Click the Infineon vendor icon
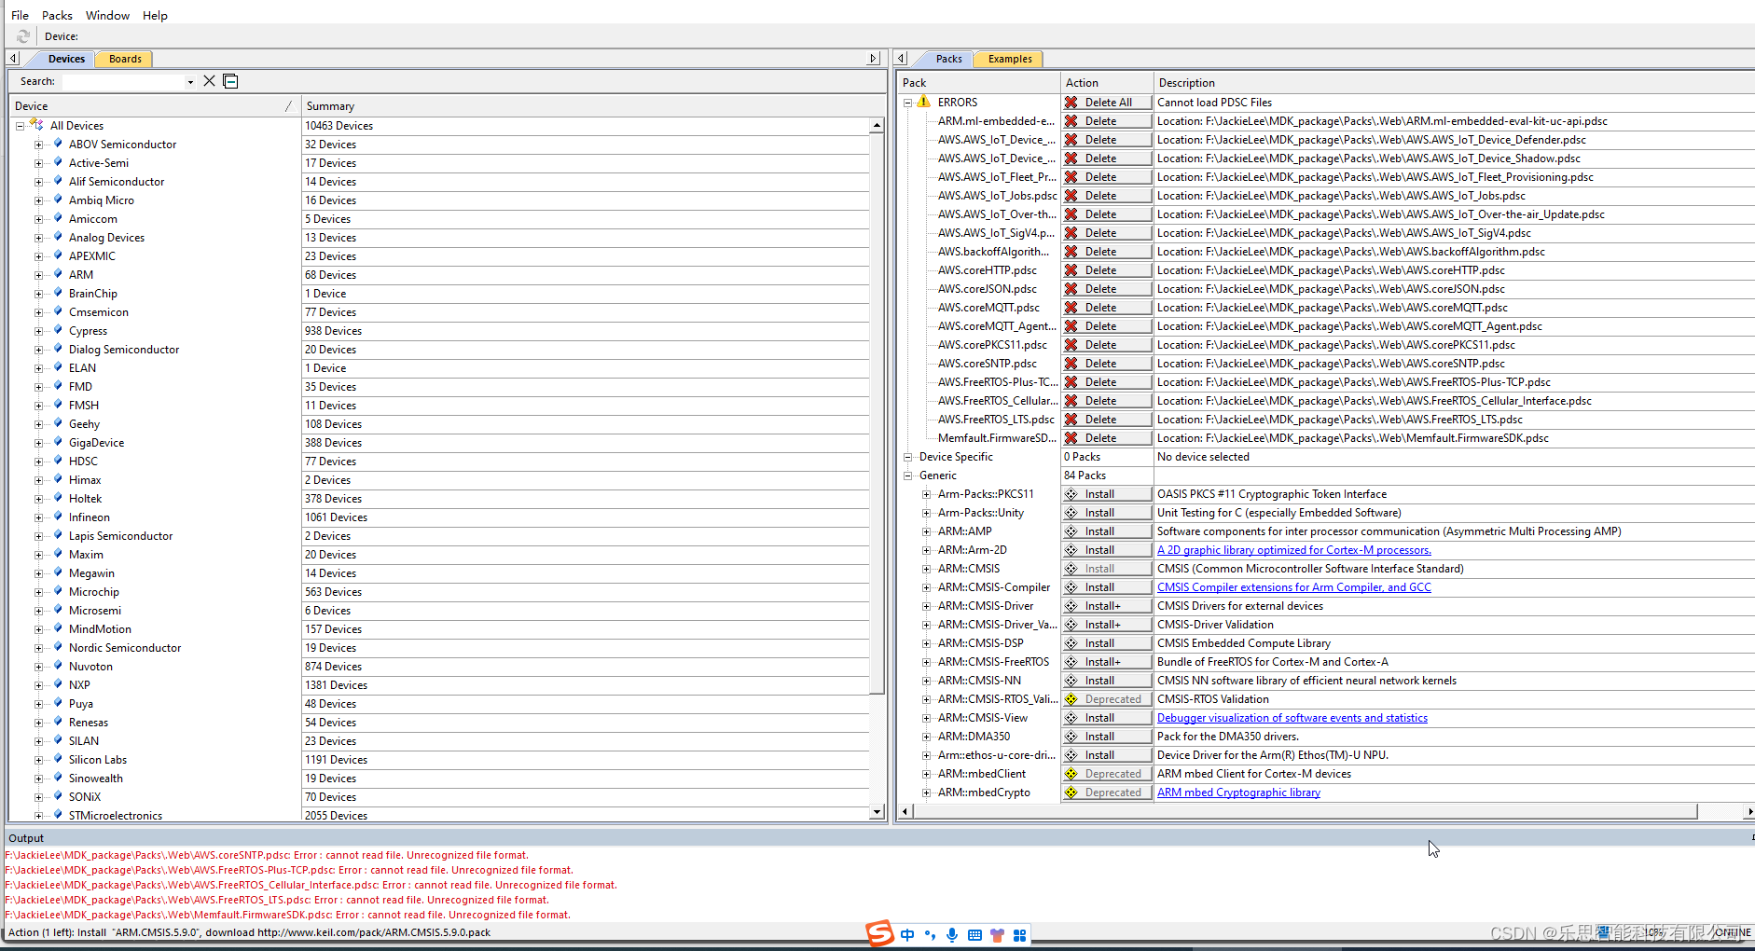 [58, 517]
